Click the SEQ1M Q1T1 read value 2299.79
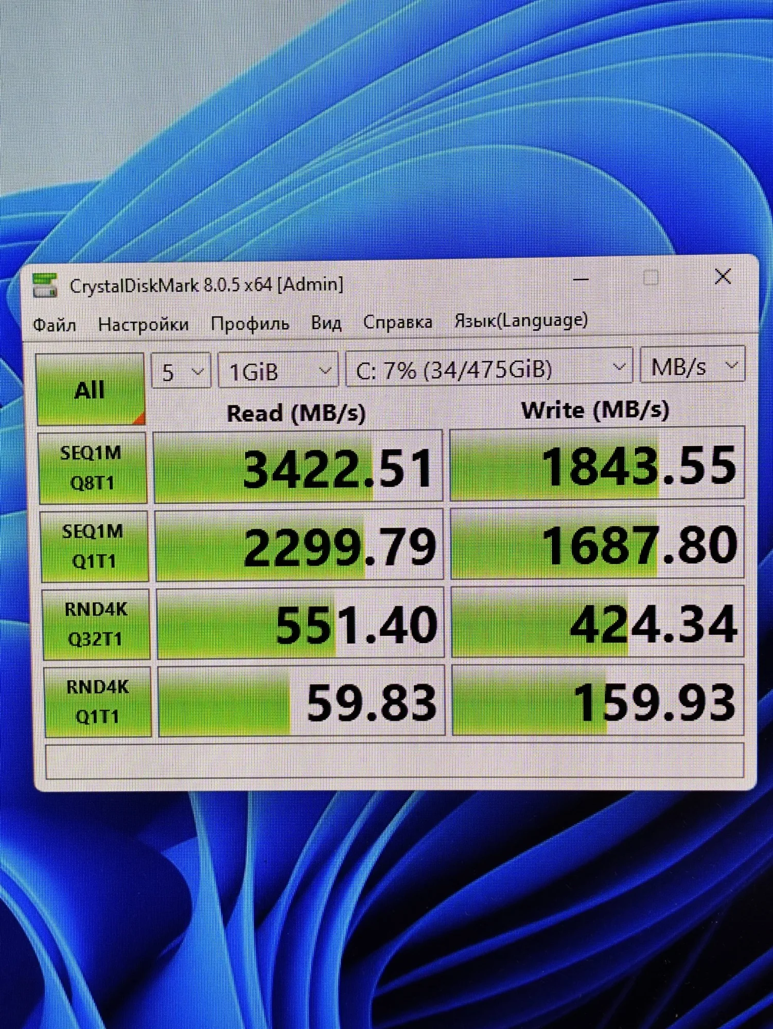The height and width of the screenshot is (1029, 773). [x=300, y=545]
